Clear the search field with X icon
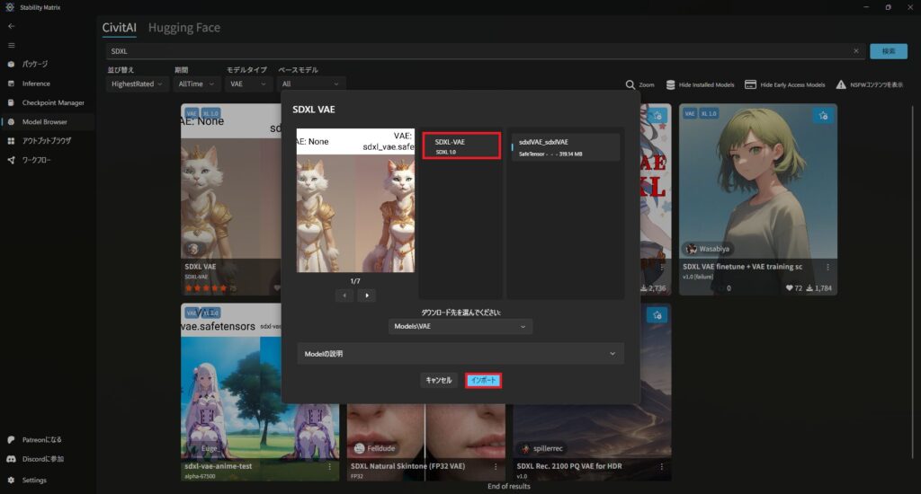Screen dimensions: 921x494 pos(856,51)
